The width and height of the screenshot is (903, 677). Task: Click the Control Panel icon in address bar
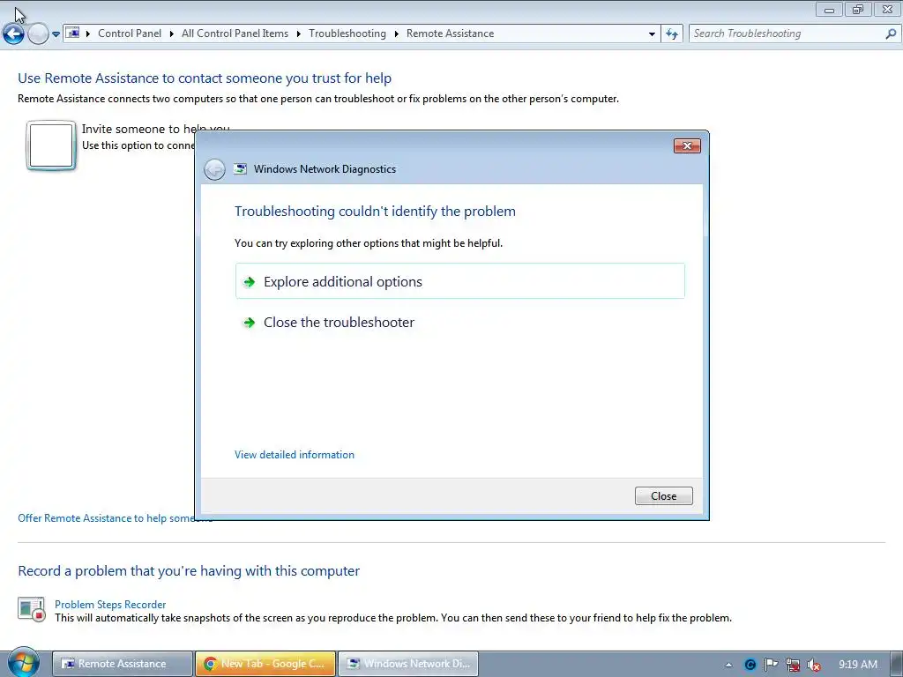point(72,33)
